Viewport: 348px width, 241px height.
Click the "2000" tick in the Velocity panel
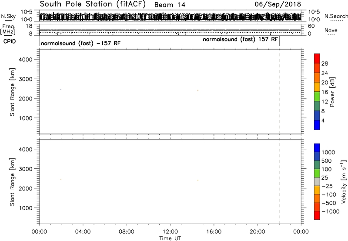[25, 188]
